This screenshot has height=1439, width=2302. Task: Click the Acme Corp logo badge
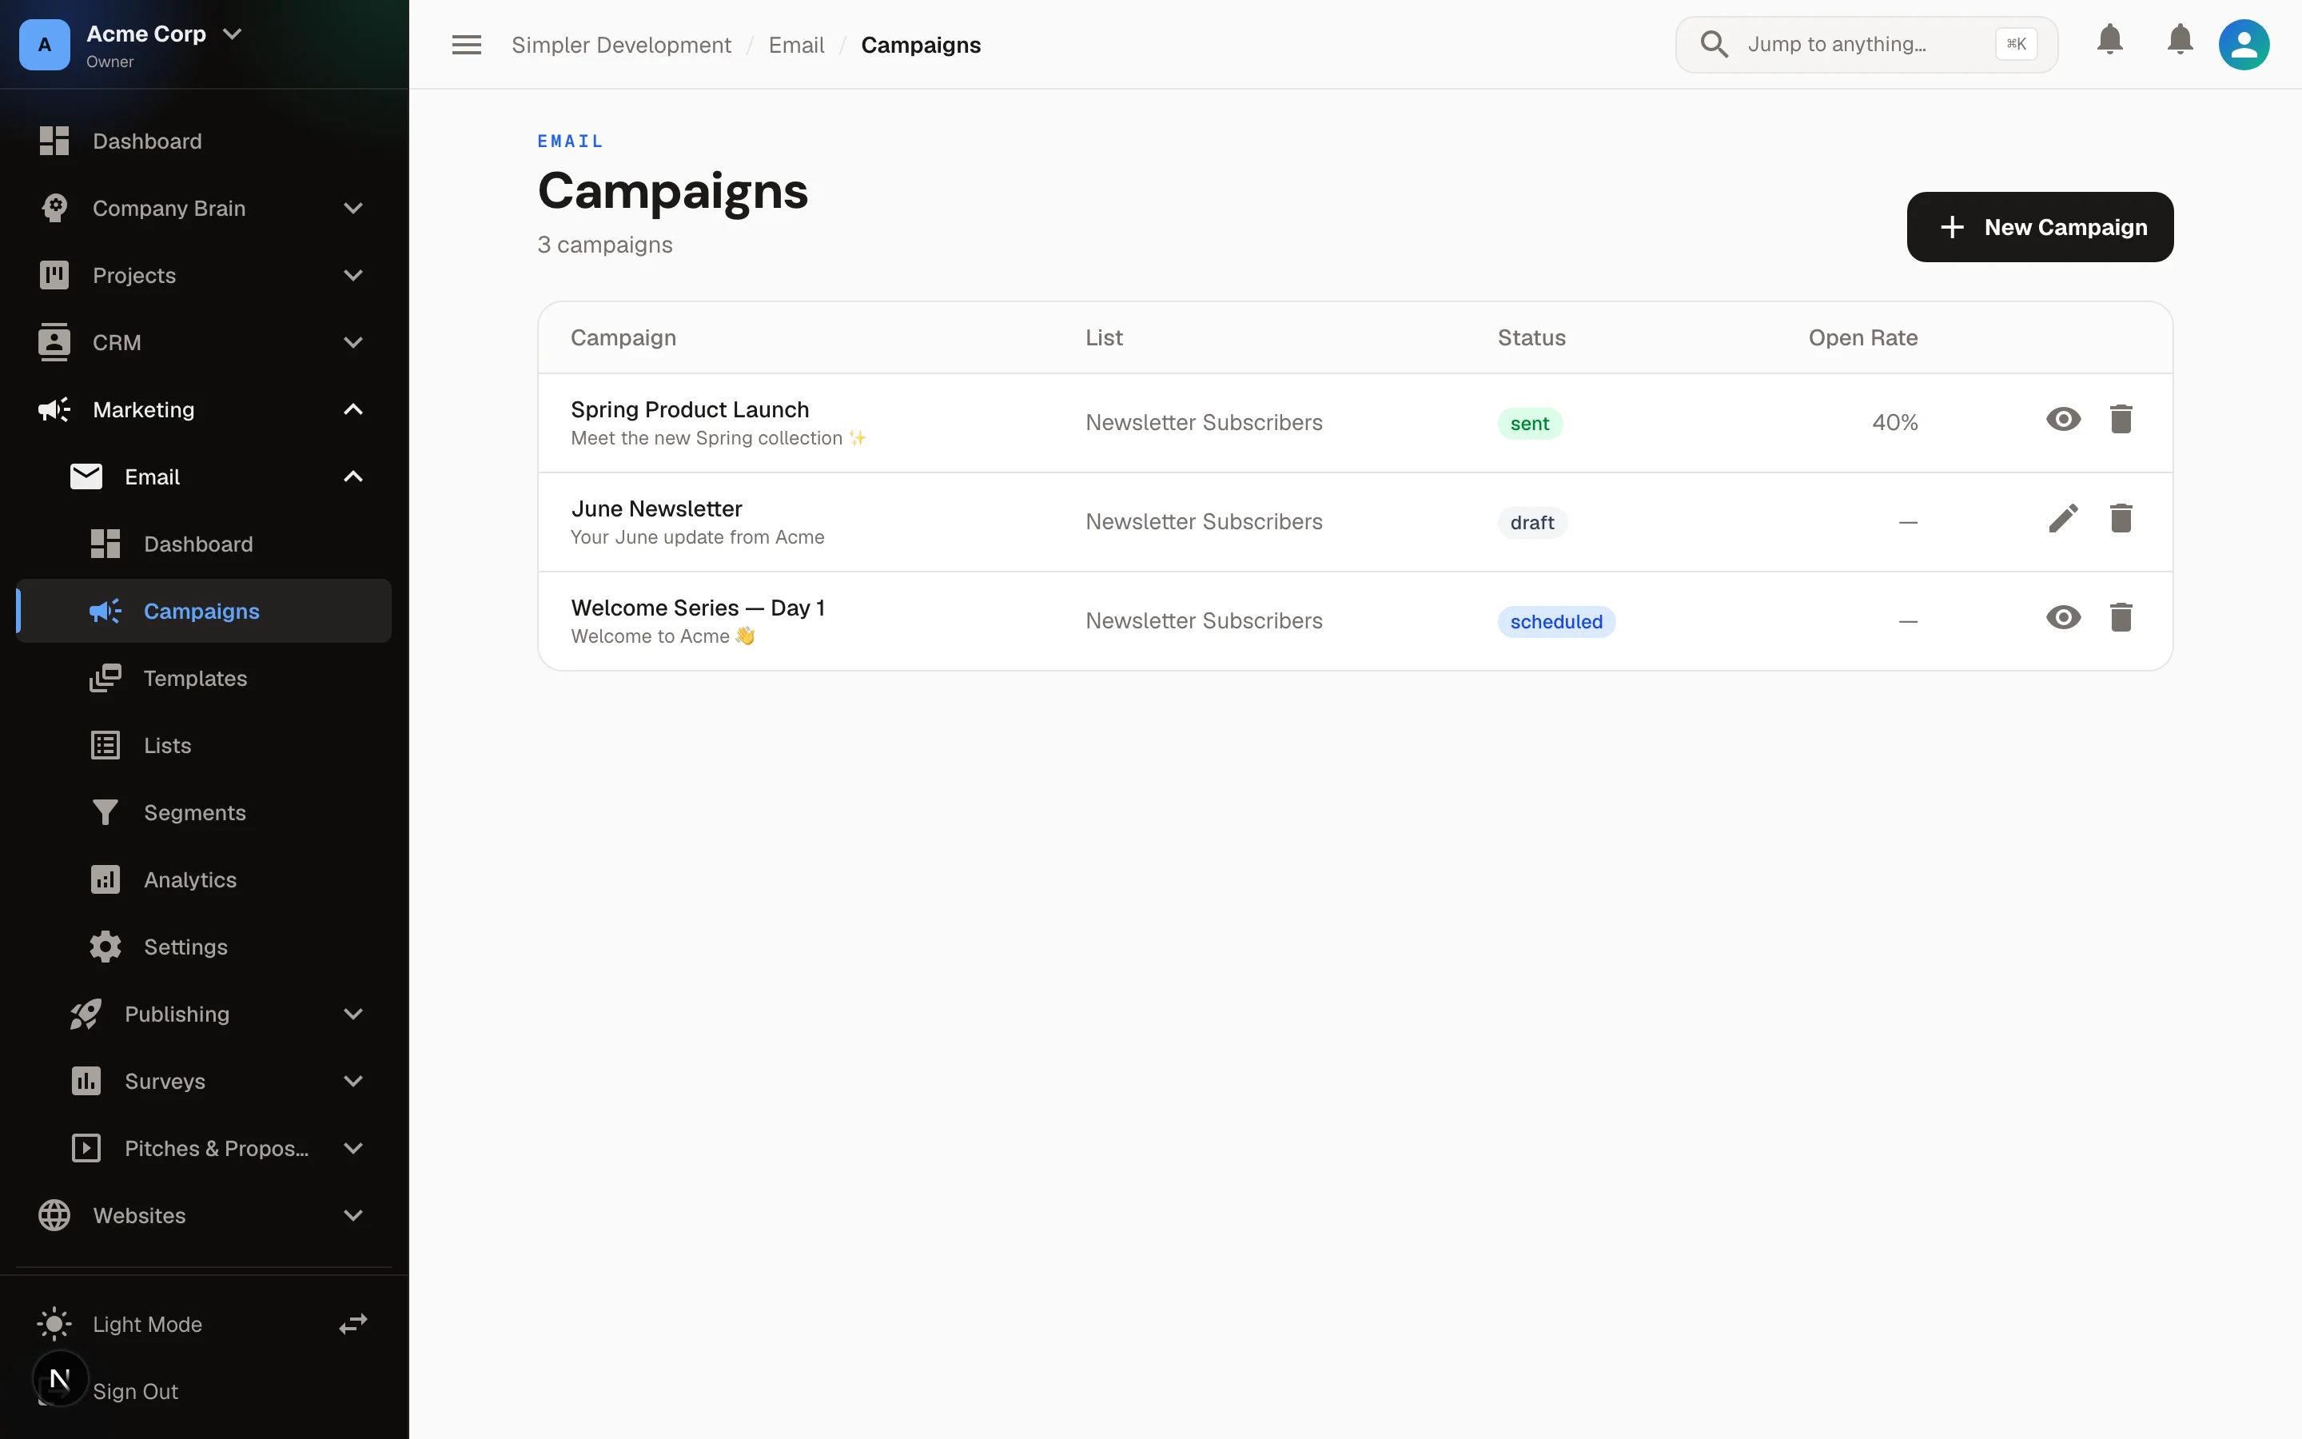coord(45,45)
